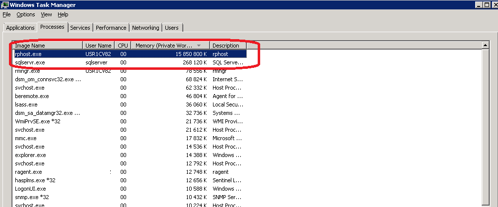
Task: Open the Performance tab
Action: point(111,28)
